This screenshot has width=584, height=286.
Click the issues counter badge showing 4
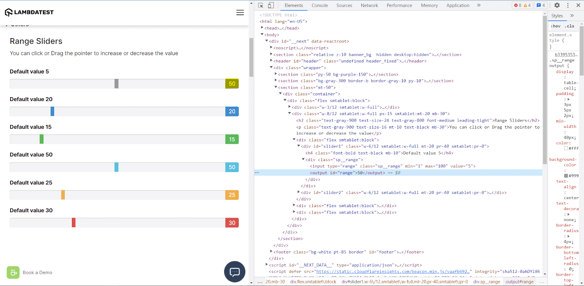541,5
